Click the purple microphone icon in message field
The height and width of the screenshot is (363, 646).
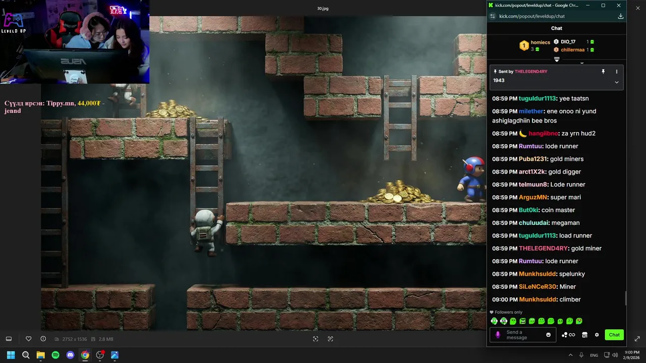click(x=498, y=335)
